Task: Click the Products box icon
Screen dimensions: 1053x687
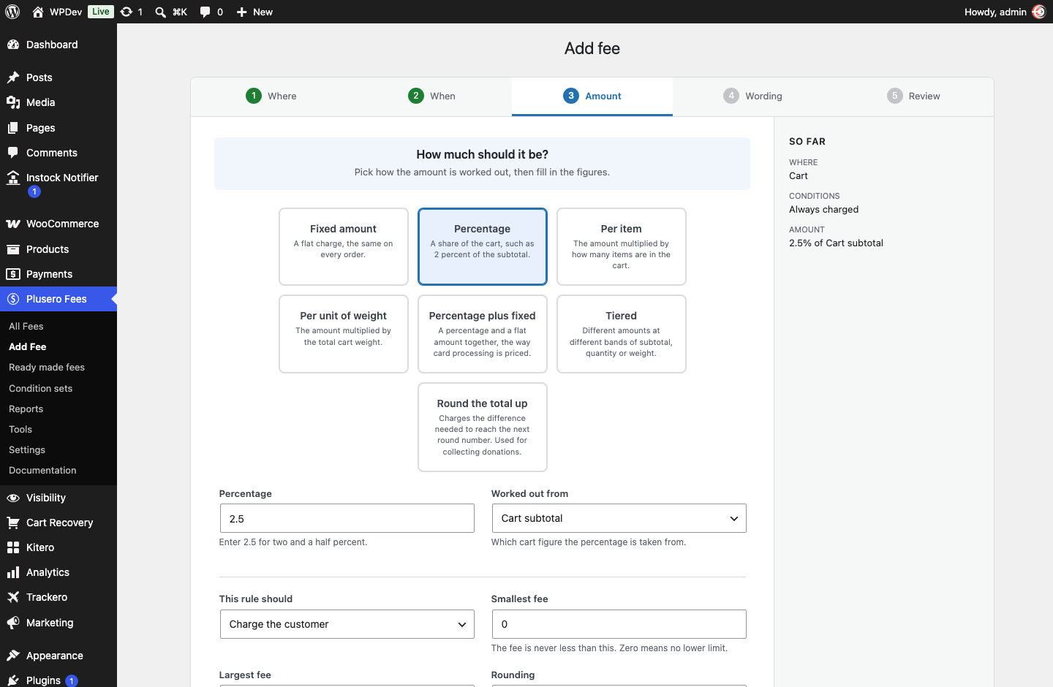Action: (13, 249)
